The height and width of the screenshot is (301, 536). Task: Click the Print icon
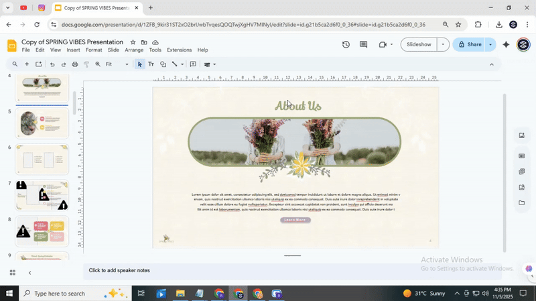[74, 64]
